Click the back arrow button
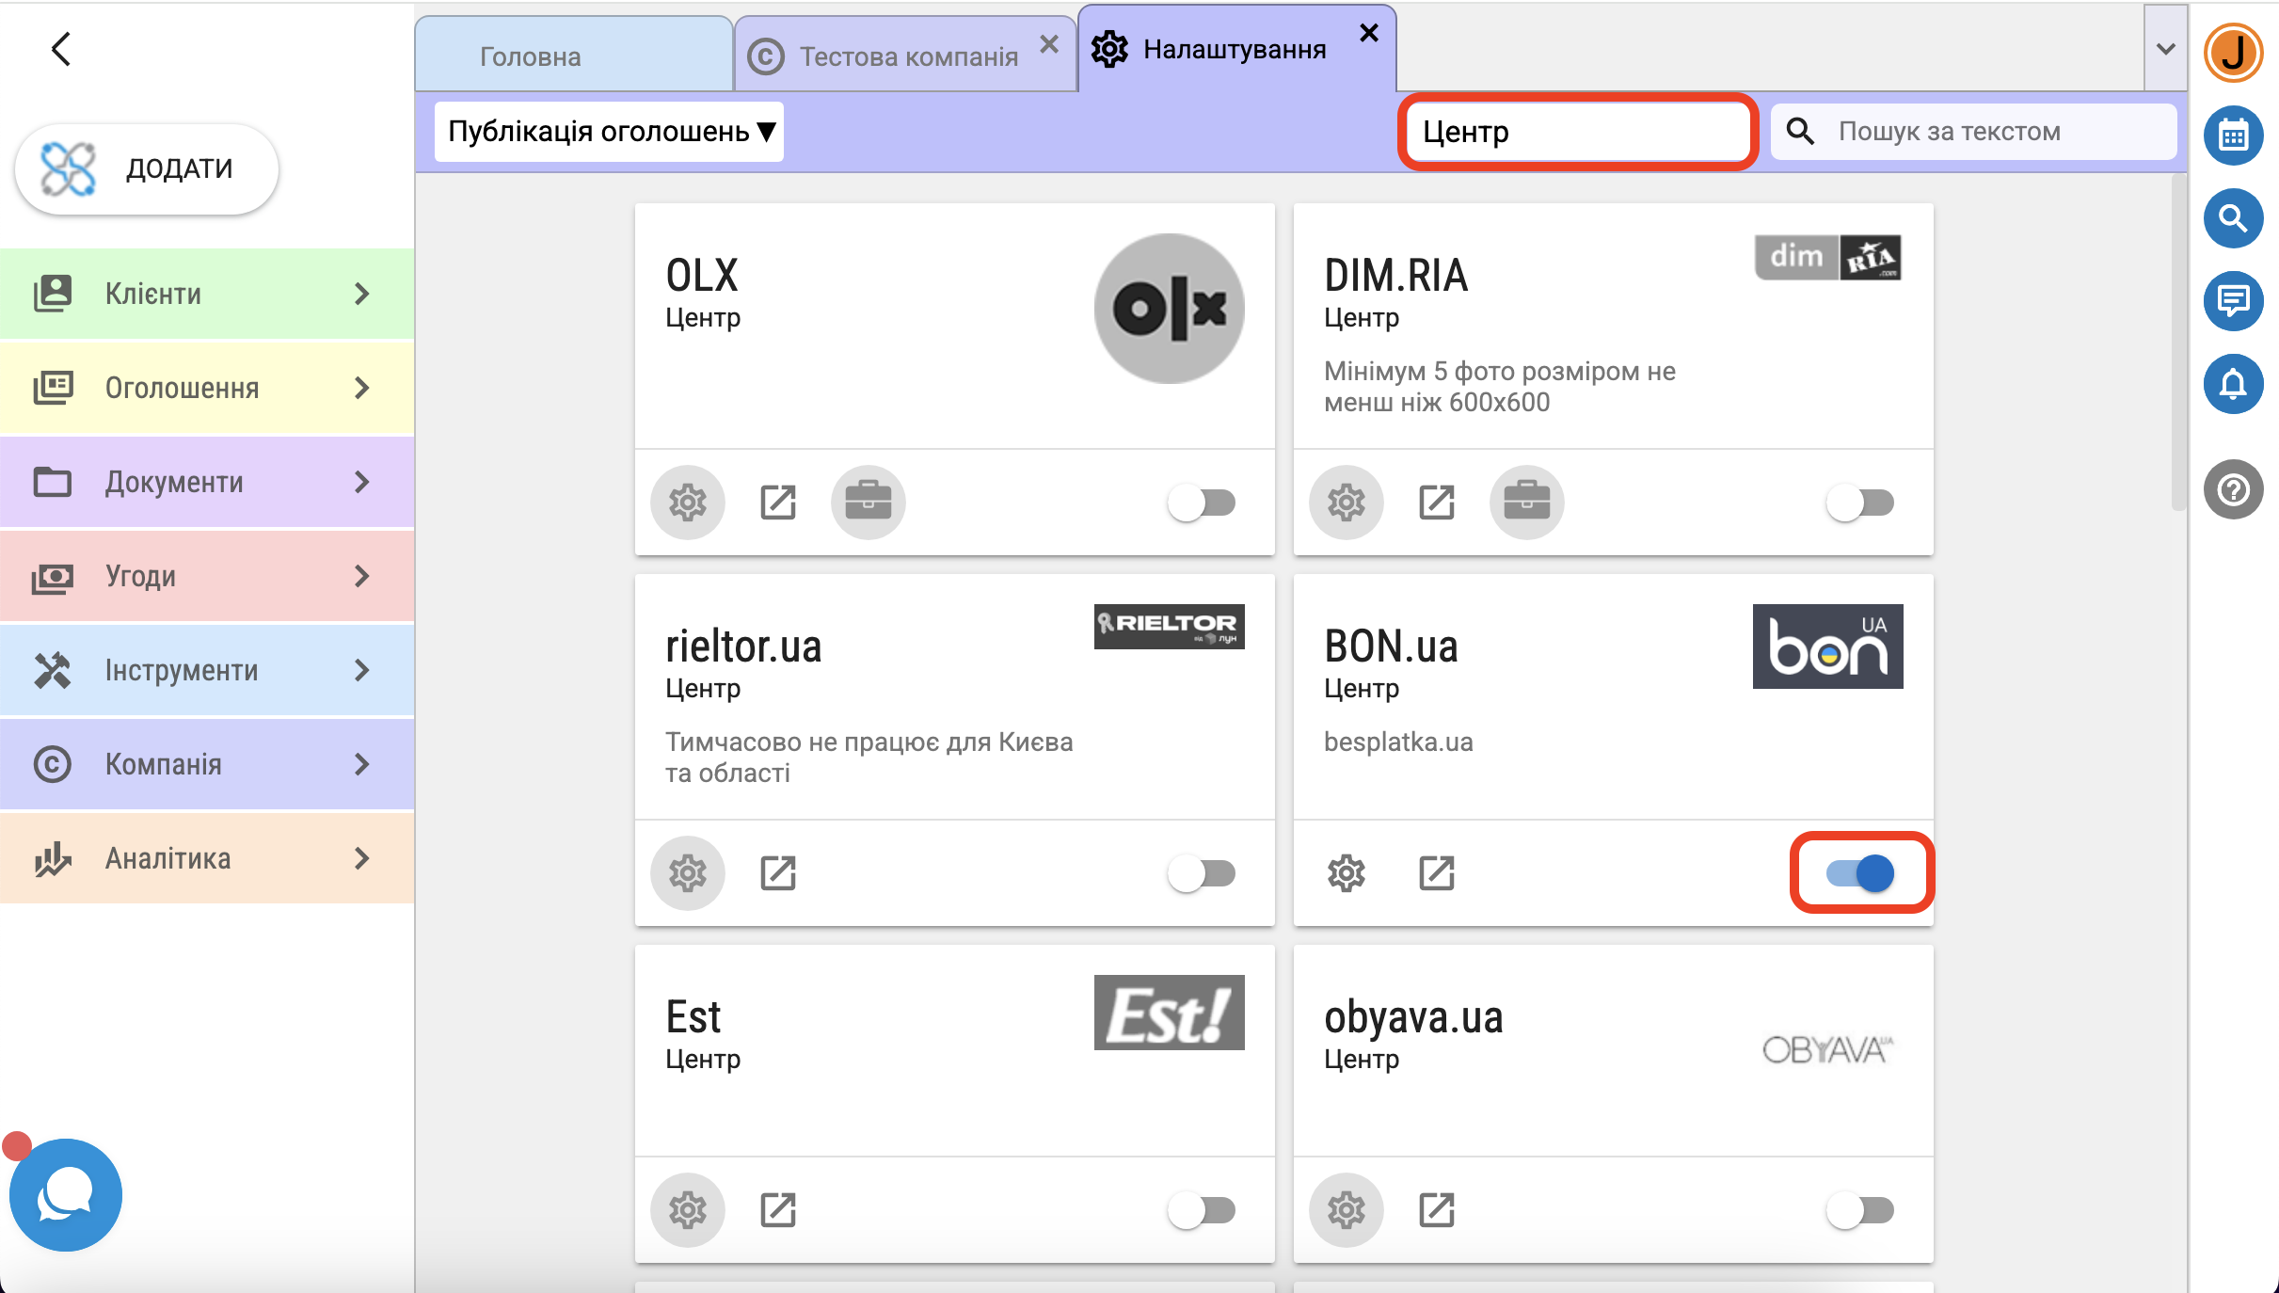 tap(61, 49)
